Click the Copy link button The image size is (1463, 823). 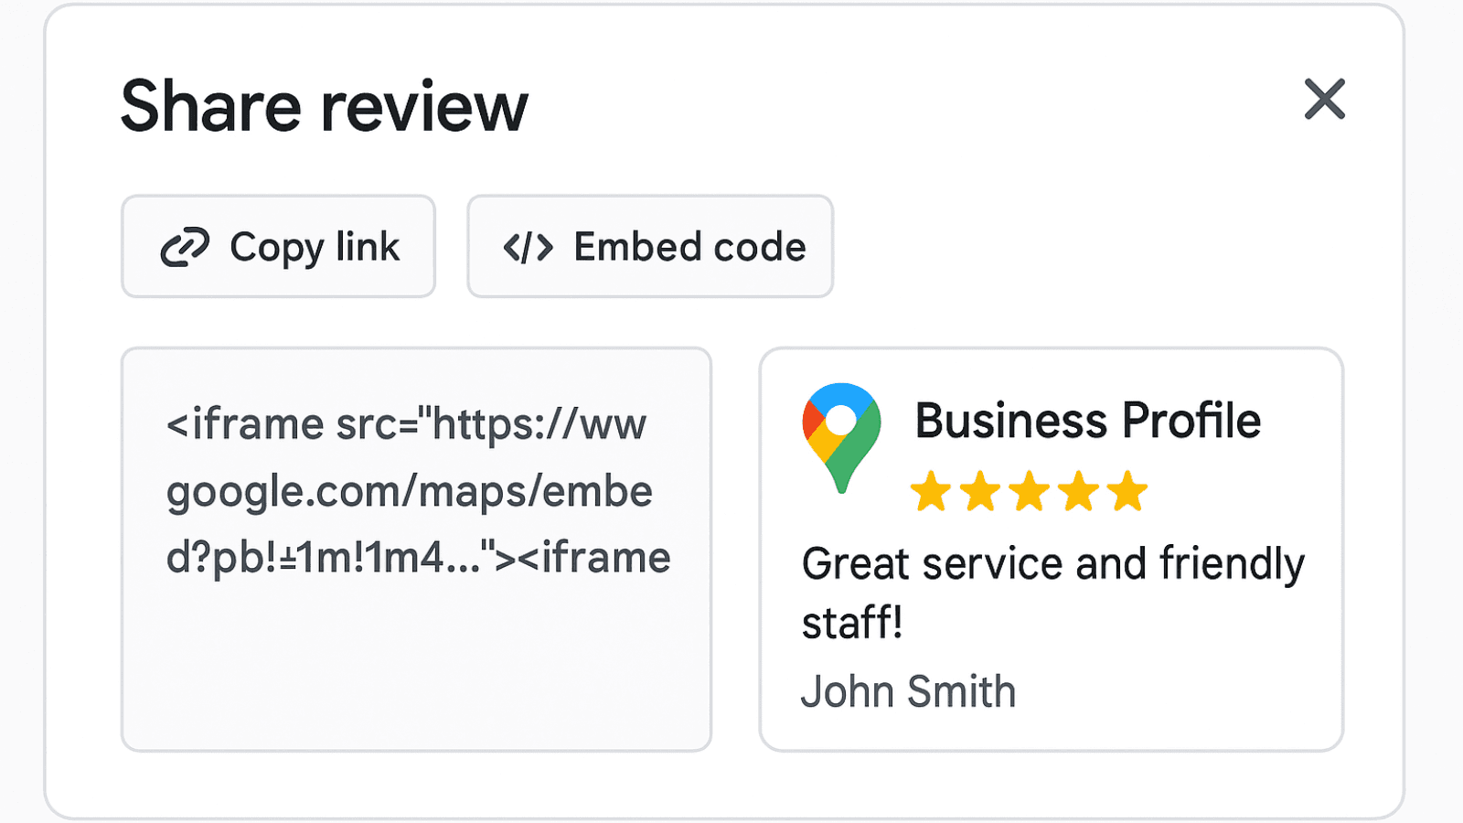278,245
